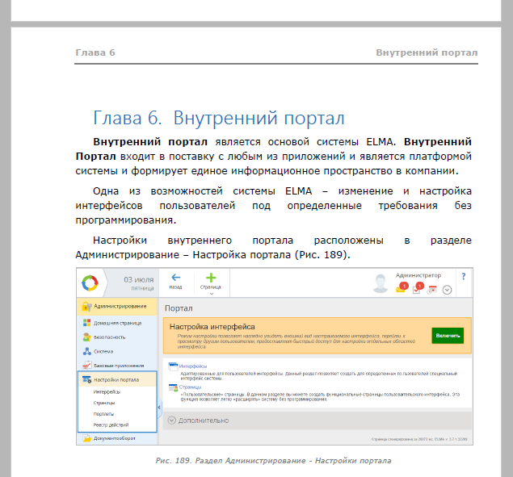Select Настройки портала in sidebar
This screenshot has height=477, width=513.
click(117, 379)
